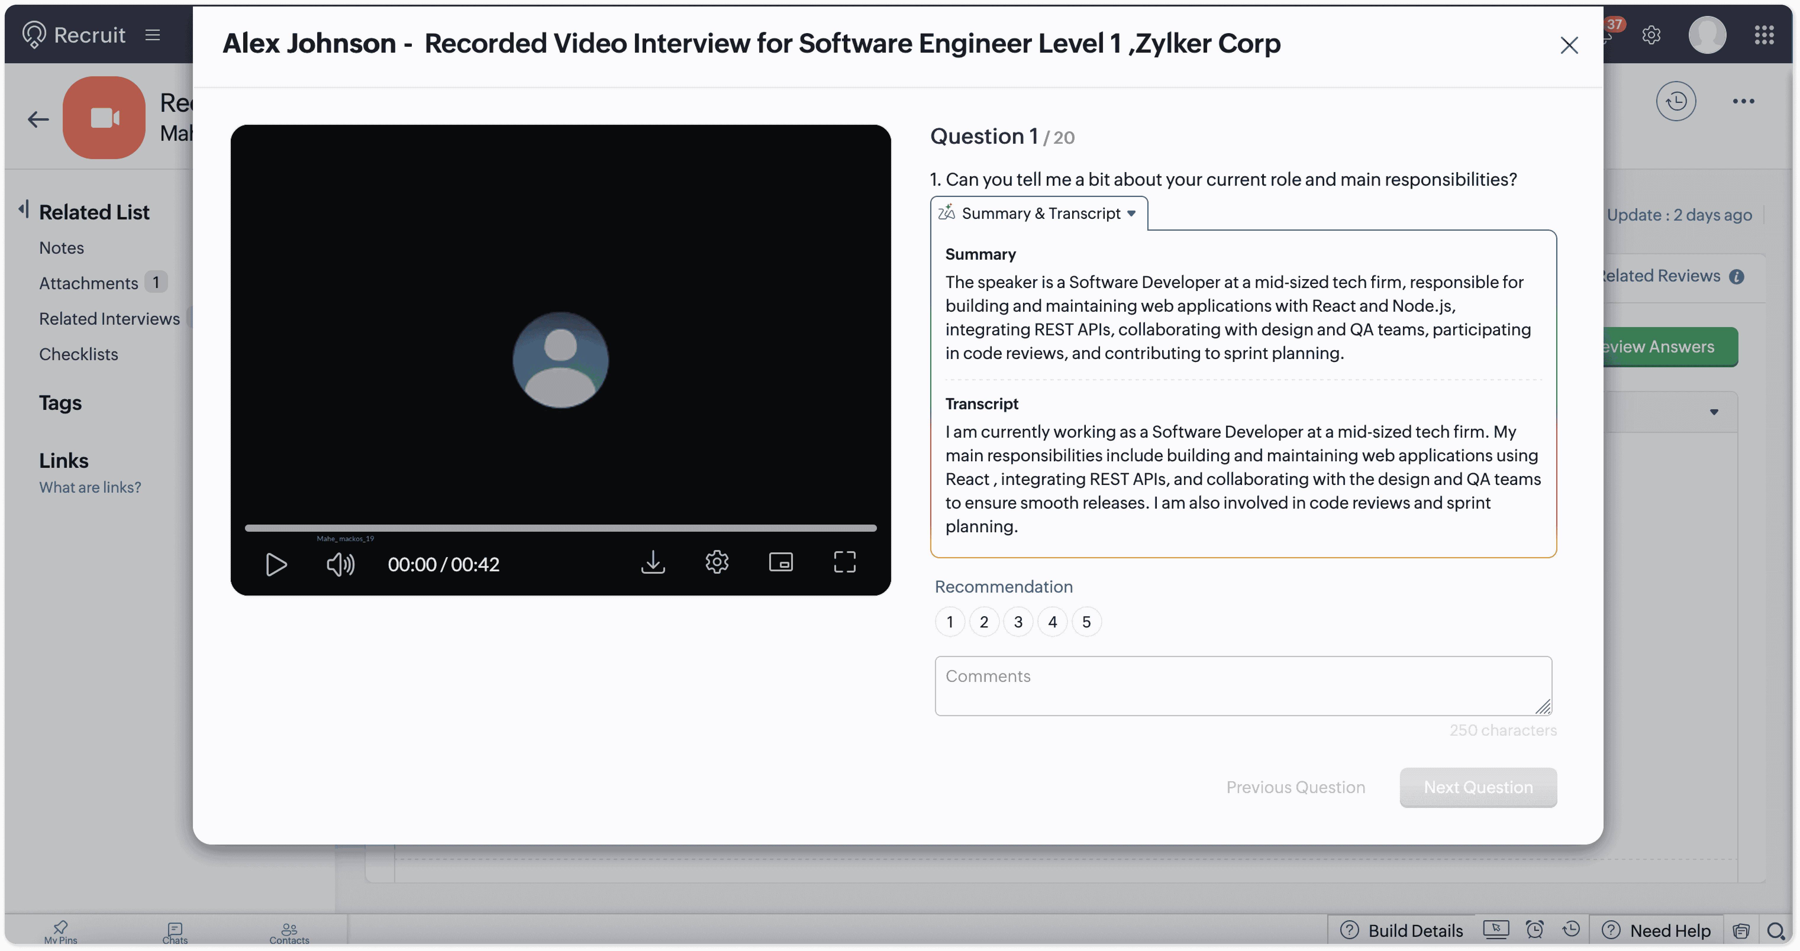Enable picture-in-picture mode on the video

pyautogui.click(x=781, y=562)
